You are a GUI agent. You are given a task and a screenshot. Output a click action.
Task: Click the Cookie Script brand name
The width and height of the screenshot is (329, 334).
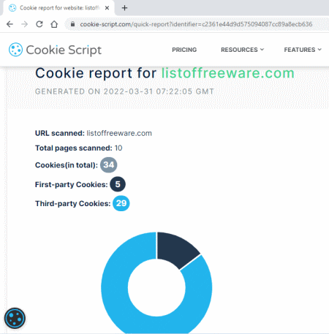(64, 50)
